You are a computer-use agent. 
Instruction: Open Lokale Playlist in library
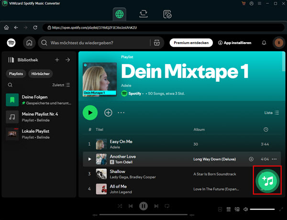39,134
